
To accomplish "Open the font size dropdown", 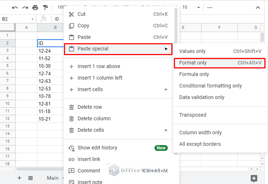I will click(x=199, y=8).
